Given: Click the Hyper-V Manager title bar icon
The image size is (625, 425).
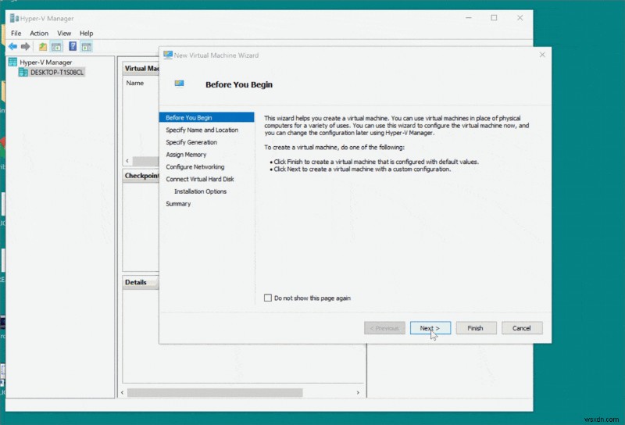Looking at the screenshot, I should coord(14,18).
